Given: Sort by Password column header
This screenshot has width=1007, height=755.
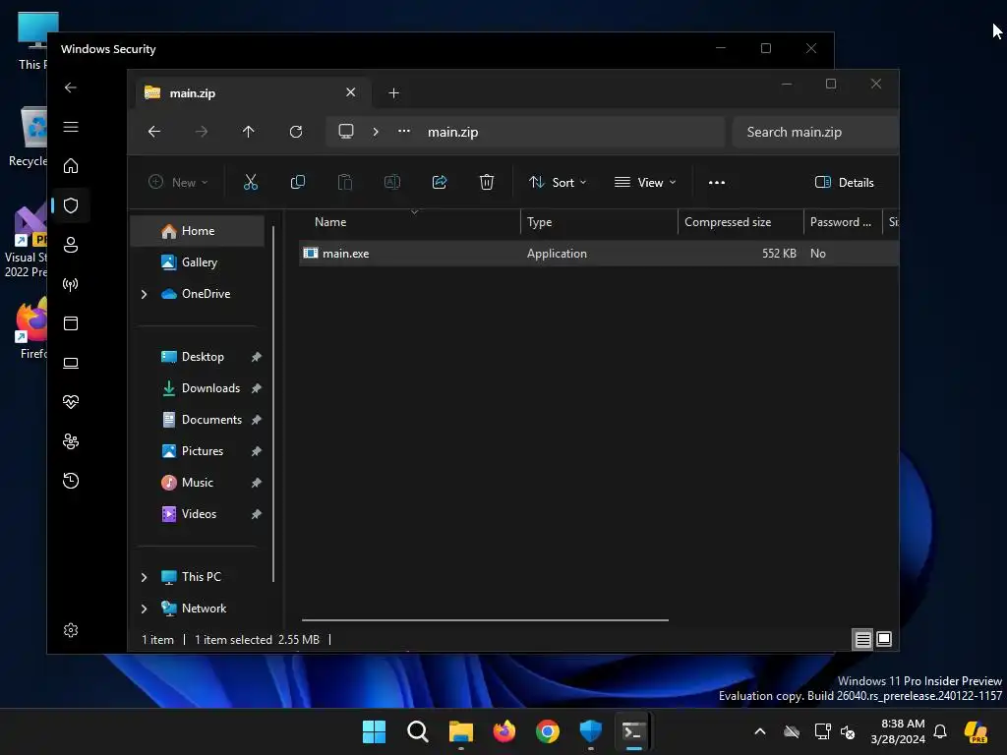Looking at the screenshot, I should pos(843,222).
